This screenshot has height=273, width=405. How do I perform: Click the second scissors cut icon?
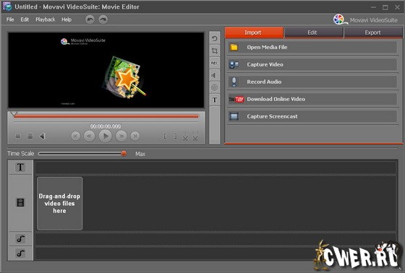click(x=195, y=136)
